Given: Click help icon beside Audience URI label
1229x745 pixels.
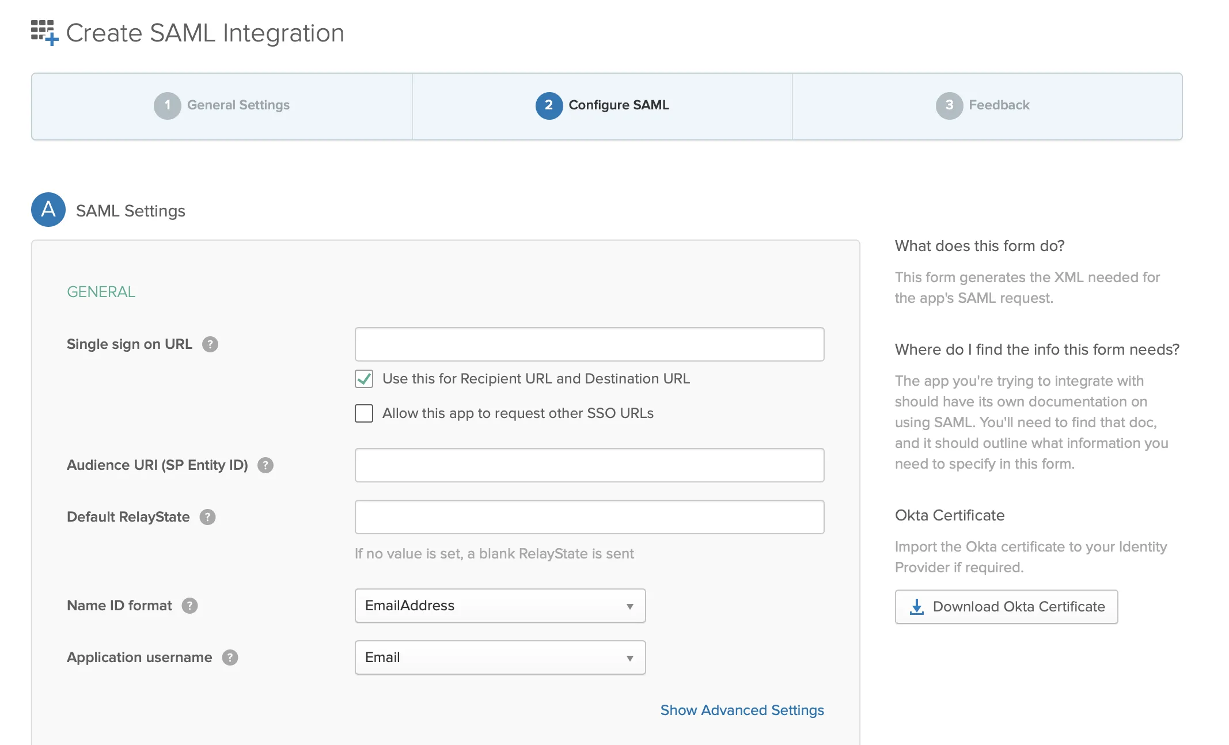Looking at the screenshot, I should (265, 465).
